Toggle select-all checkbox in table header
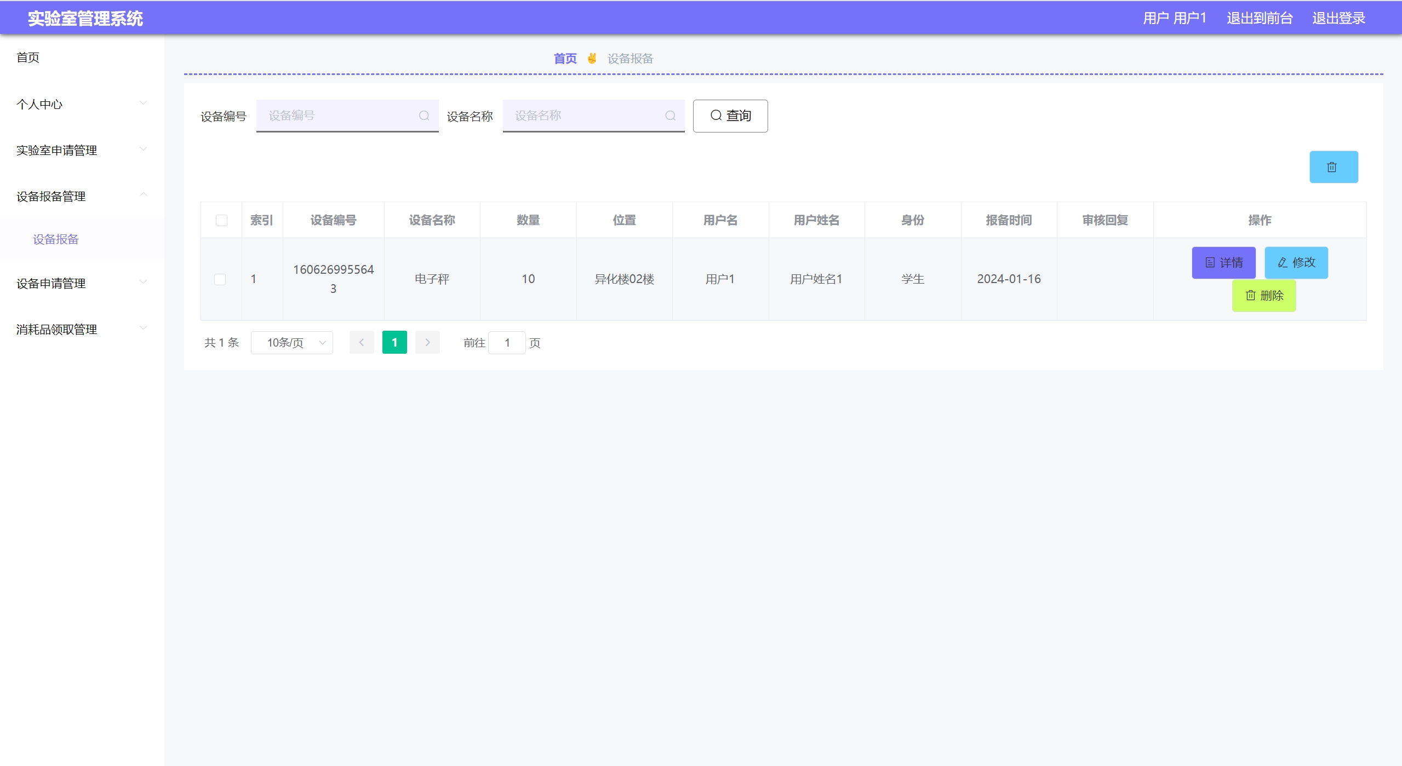Viewport: 1402px width, 766px height. (x=221, y=220)
